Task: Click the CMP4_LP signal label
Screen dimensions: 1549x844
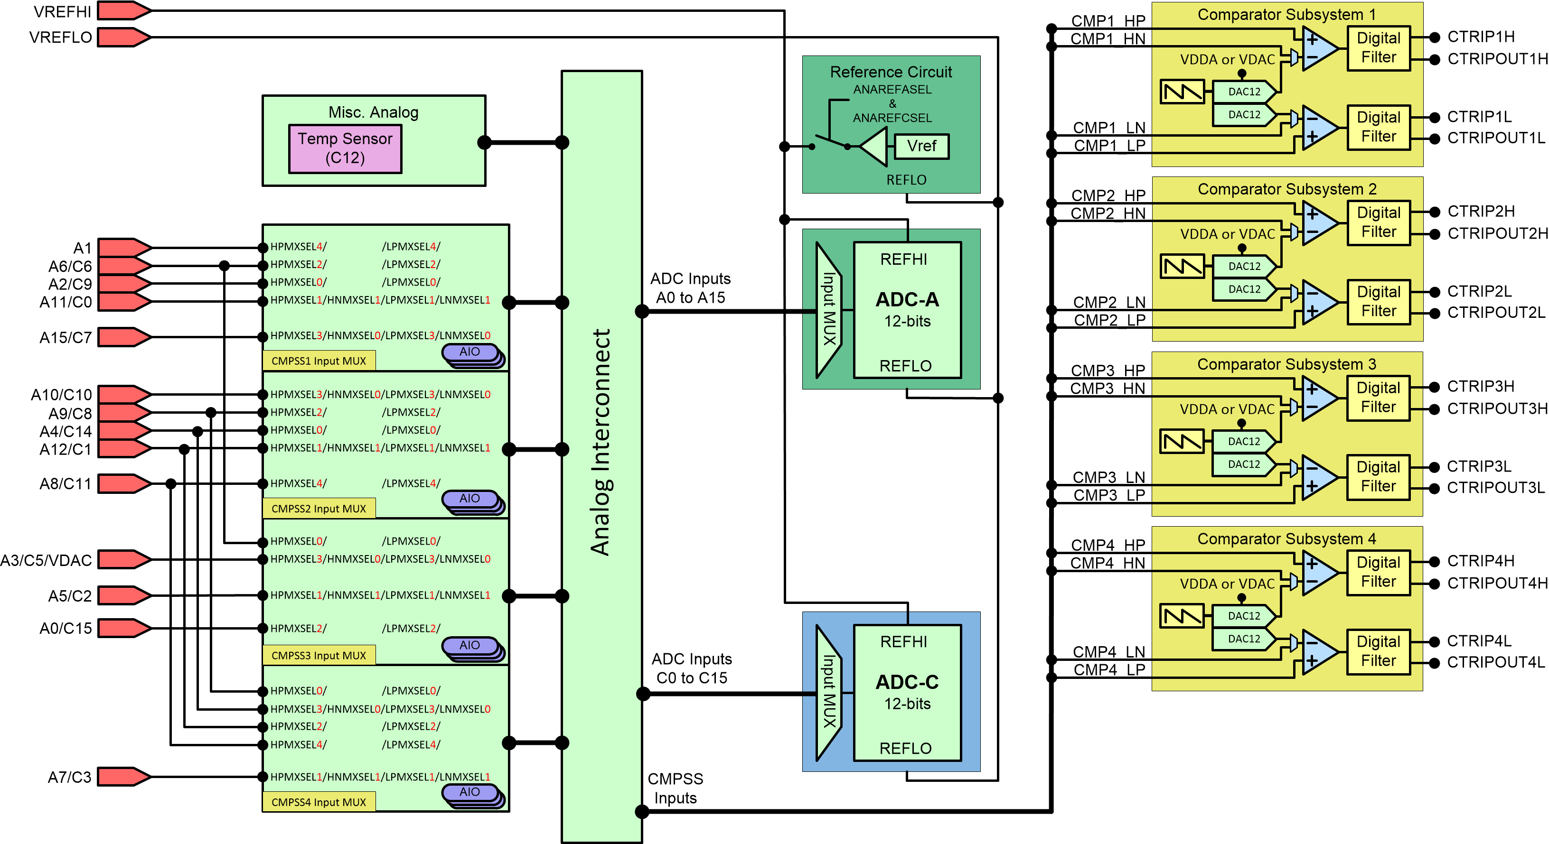Action: click(1109, 670)
